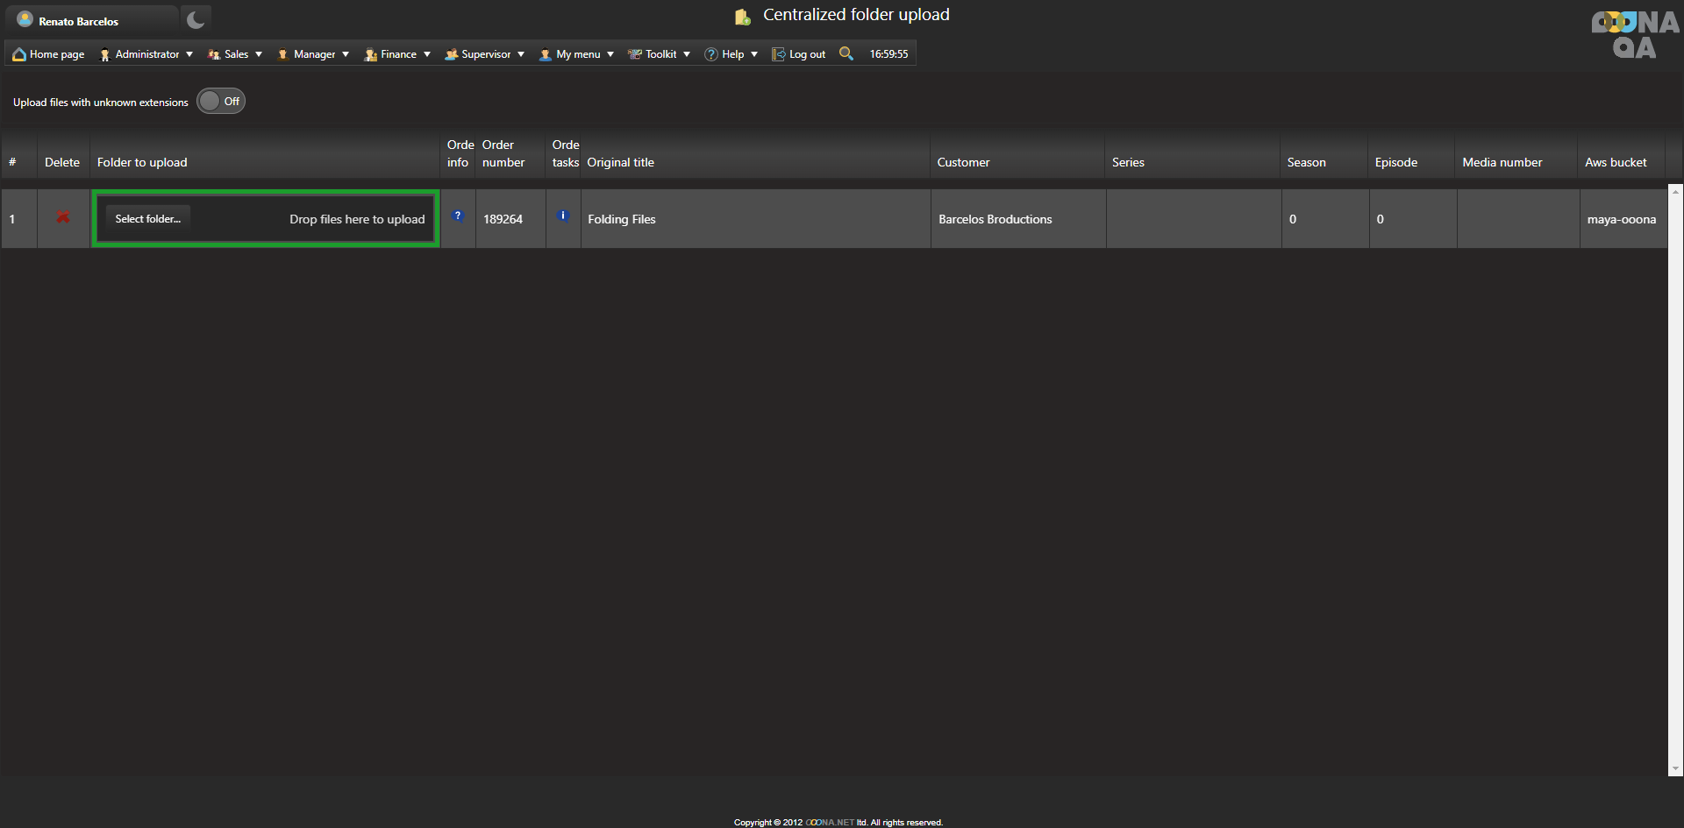Expand the Administrator dropdown menu
This screenshot has width=1684, height=828.
click(x=146, y=54)
